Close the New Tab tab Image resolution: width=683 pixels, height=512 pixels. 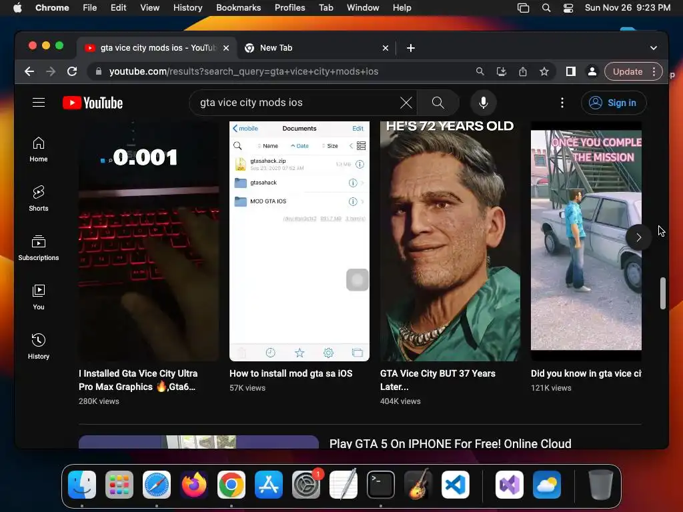tap(385, 48)
